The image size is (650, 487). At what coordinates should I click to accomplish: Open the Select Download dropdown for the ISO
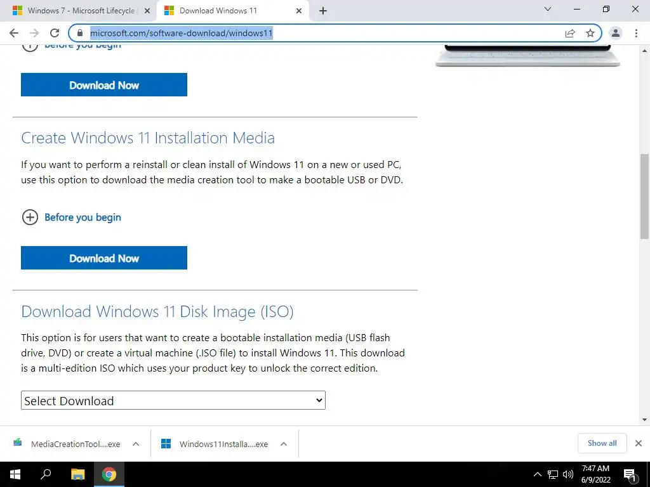coord(173,401)
